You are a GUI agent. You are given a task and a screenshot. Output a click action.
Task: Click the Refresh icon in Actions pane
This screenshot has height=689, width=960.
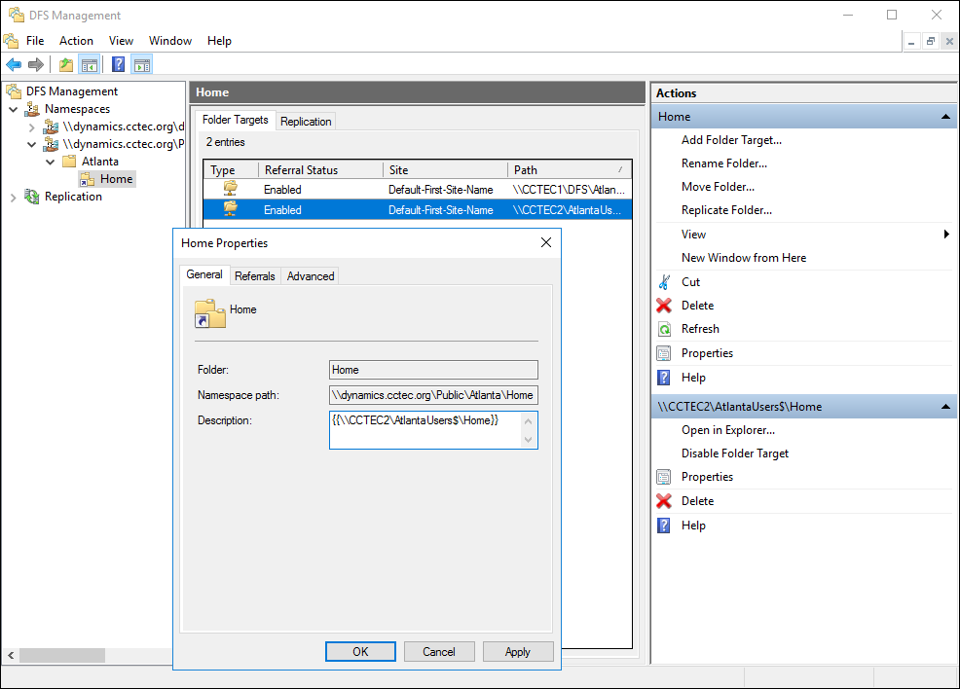664,329
